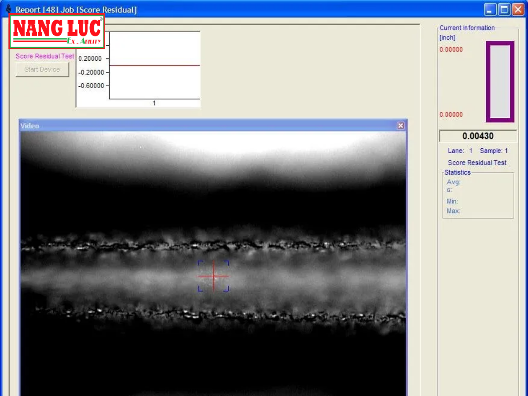
Task: Click the Max: statistics entry
Action: (x=454, y=211)
